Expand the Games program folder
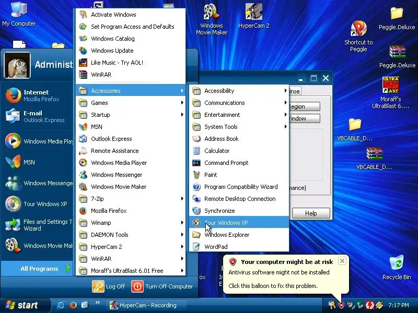The width and height of the screenshot is (418, 313). (x=131, y=103)
